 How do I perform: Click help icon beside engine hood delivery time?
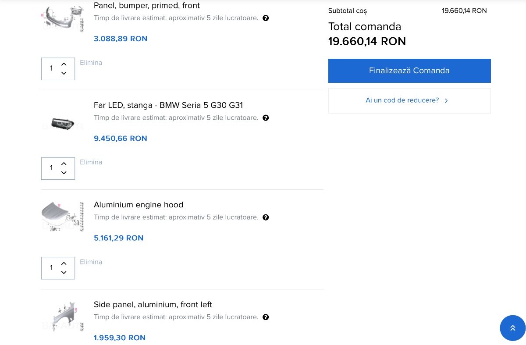(x=266, y=217)
